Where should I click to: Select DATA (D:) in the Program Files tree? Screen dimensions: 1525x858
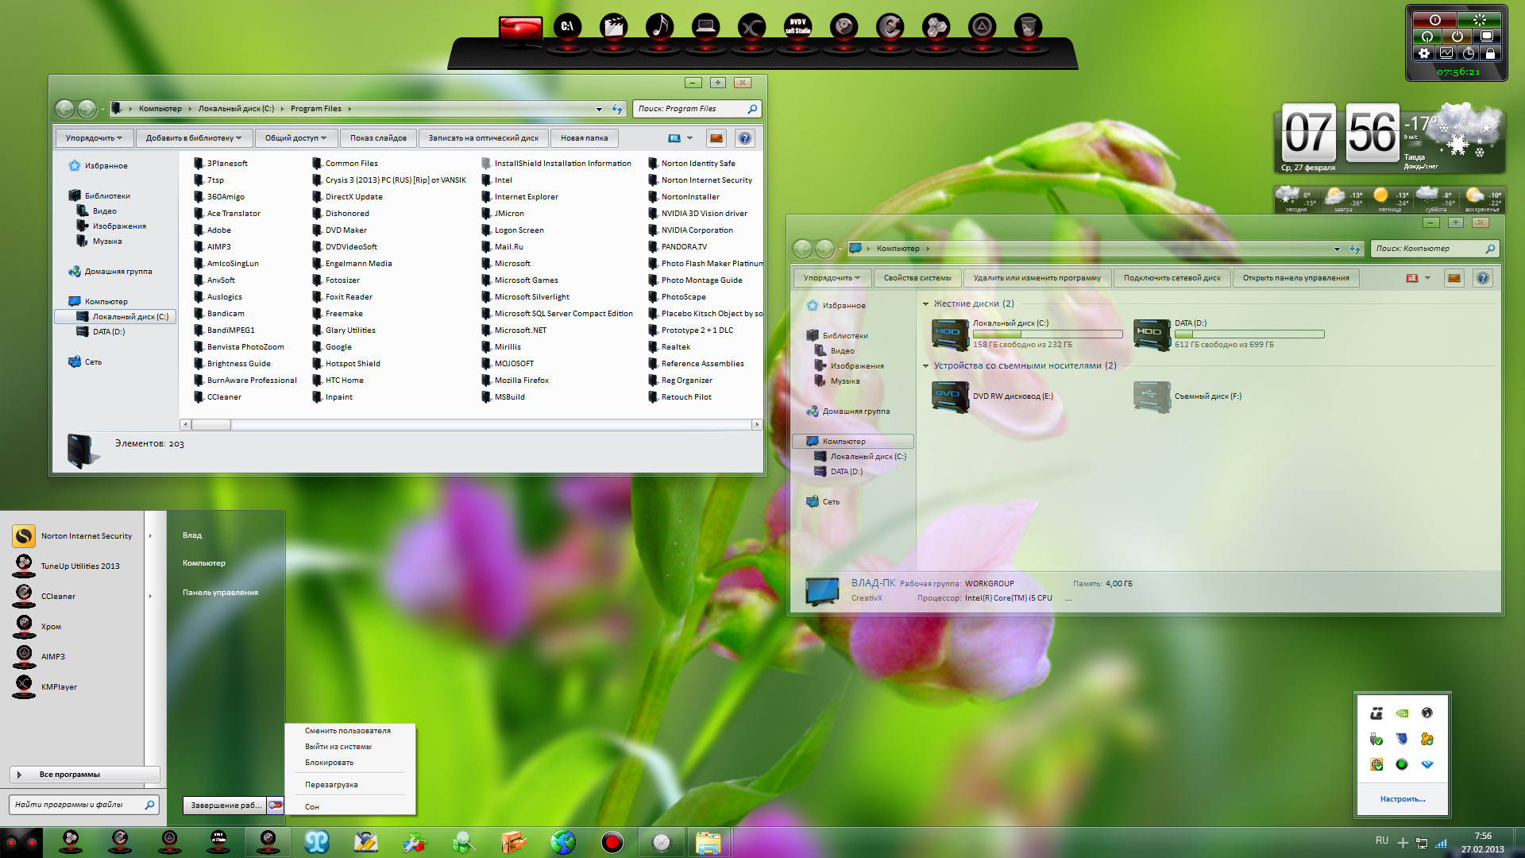coord(108,332)
